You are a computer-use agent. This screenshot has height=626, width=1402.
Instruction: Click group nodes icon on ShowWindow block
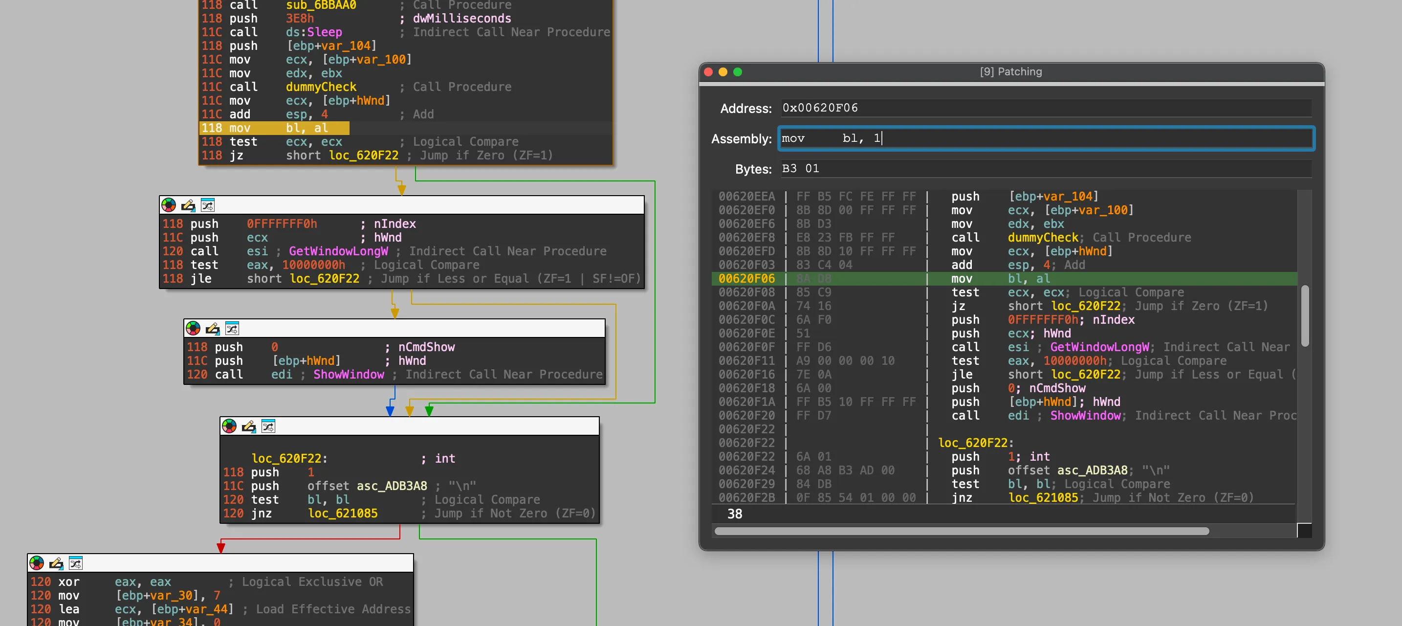tap(232, 328)
